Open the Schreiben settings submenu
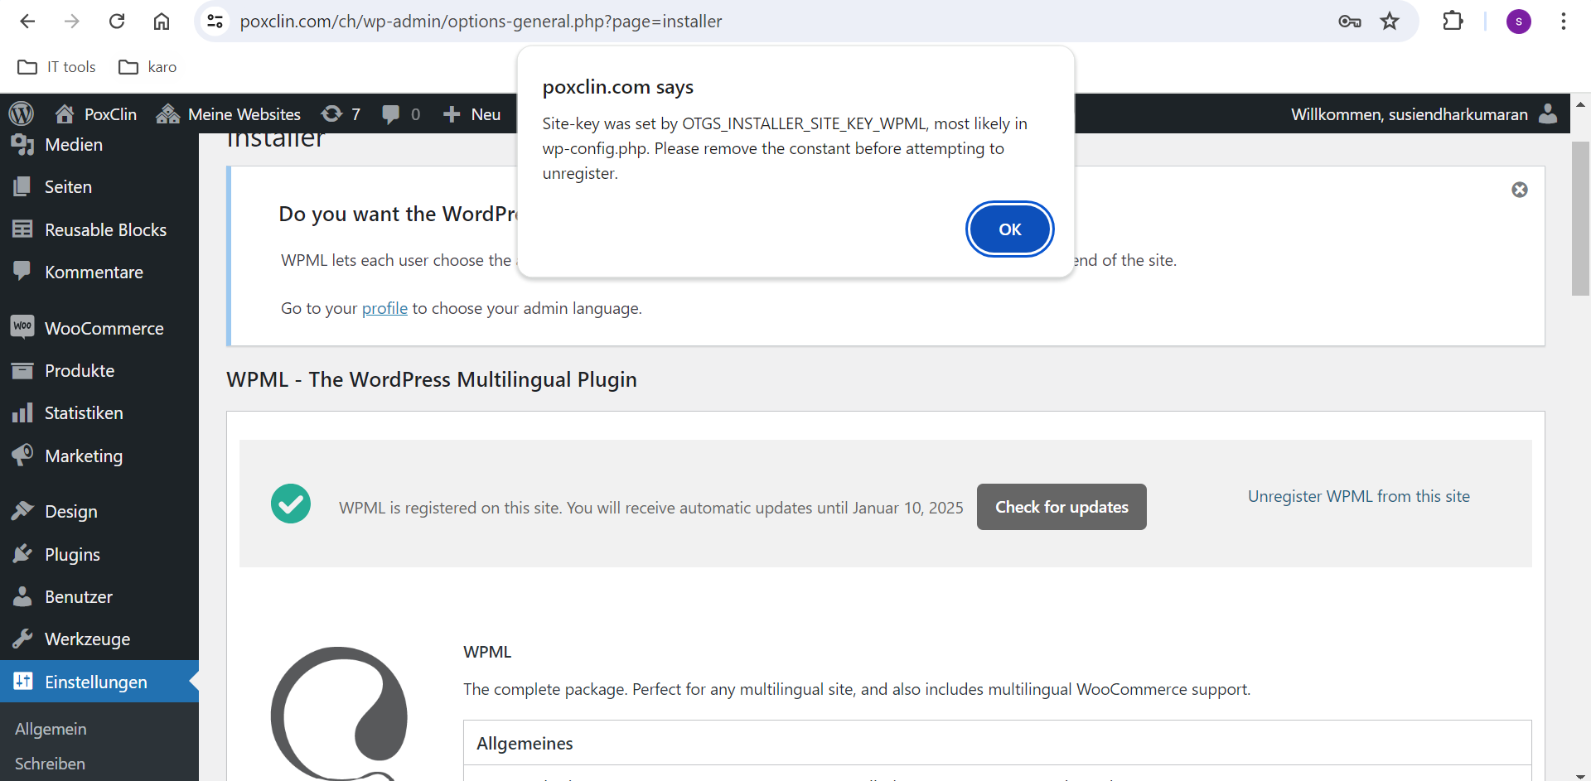Image resolution: width=1591 pixels, height=781 pixels. tap(50, 764)
